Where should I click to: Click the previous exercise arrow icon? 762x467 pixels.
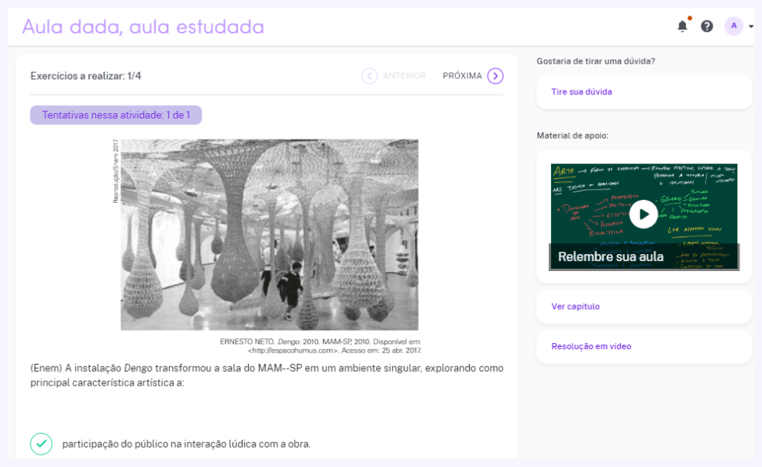(x=369, y=76)
